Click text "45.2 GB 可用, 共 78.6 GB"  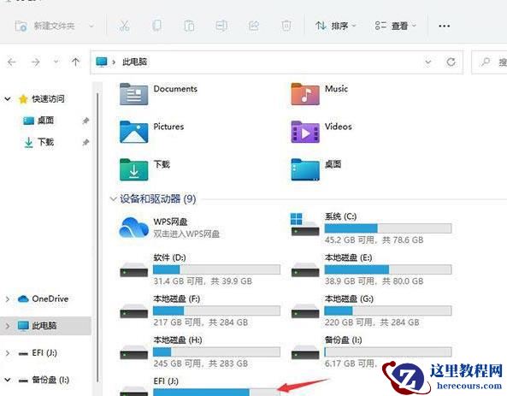374,239
